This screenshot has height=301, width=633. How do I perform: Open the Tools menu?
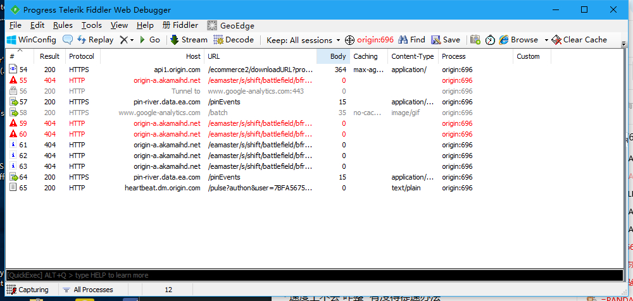pyautogui.click(x=92, y=25)
